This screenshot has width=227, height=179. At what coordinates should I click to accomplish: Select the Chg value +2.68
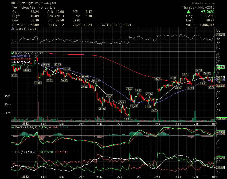click(210, 16)
